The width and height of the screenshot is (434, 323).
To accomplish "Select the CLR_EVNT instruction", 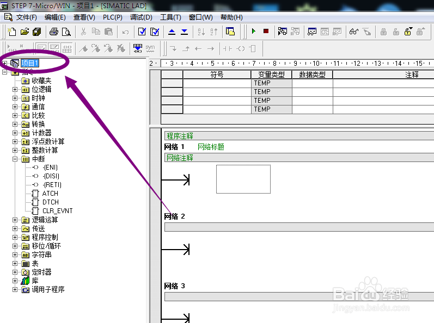I will click(57, 211).
